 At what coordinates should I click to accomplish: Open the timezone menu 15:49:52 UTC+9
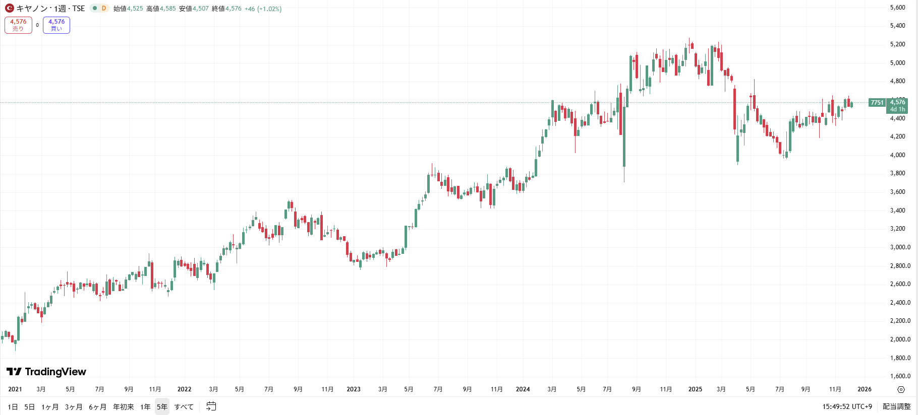847,406
